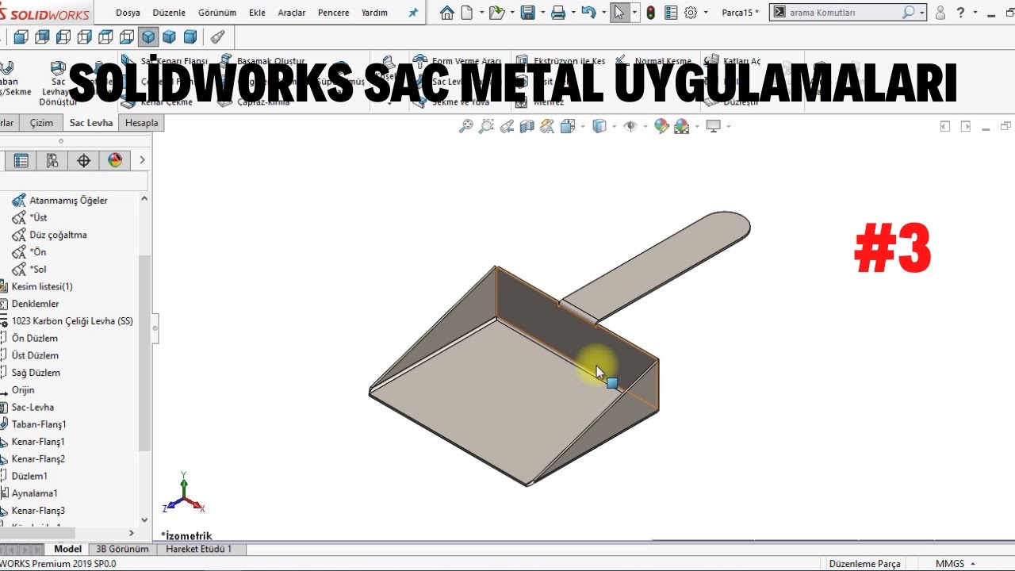Click Sac Levhaya Dönüştür tool
Screen dimensions: 1015x571
pos(58,82)
